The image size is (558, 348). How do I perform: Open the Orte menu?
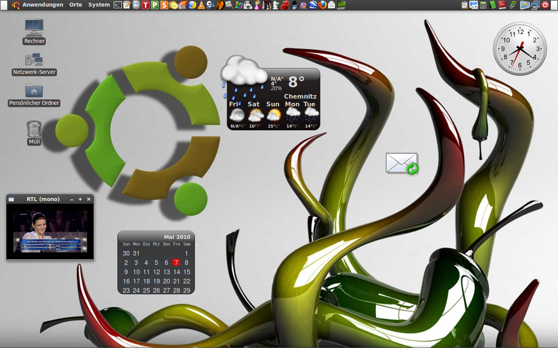tap(76, 5)
